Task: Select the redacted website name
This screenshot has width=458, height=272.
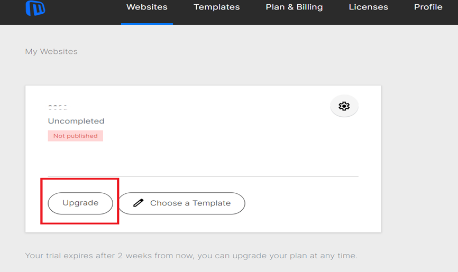Action: 59,107
